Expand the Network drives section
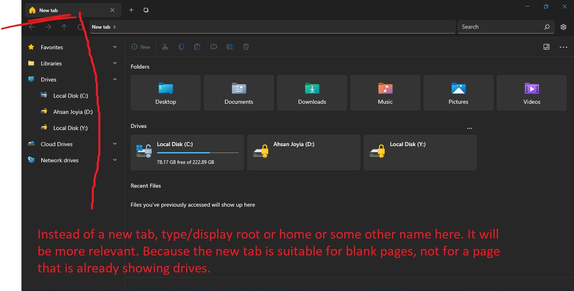574x291 pixels. (x=115, y=160)
